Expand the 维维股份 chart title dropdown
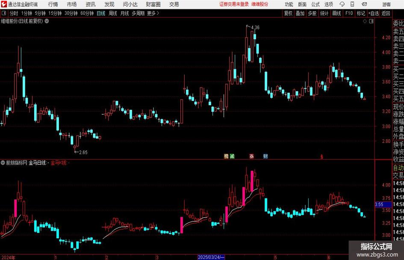The height and width of the screenshot is (260, 404). pos(47,21)
